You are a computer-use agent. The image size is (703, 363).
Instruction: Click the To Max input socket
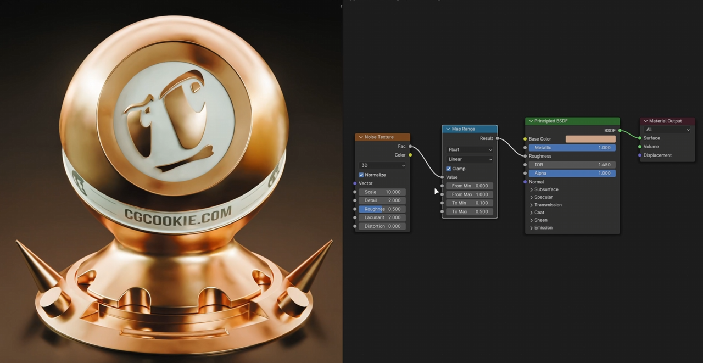[x=442, y=211]
